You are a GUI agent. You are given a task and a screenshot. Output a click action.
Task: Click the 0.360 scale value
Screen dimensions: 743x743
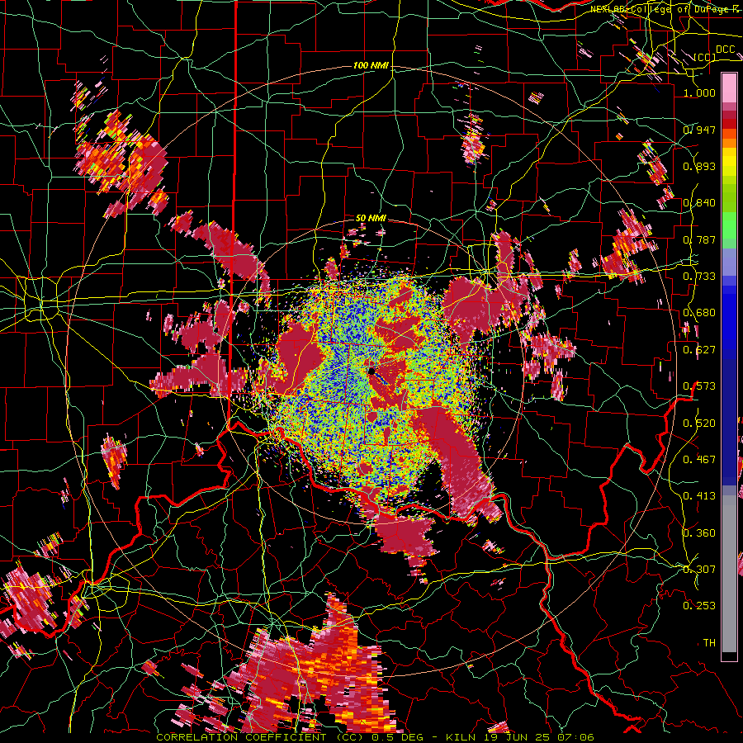(x=699, y=533)
